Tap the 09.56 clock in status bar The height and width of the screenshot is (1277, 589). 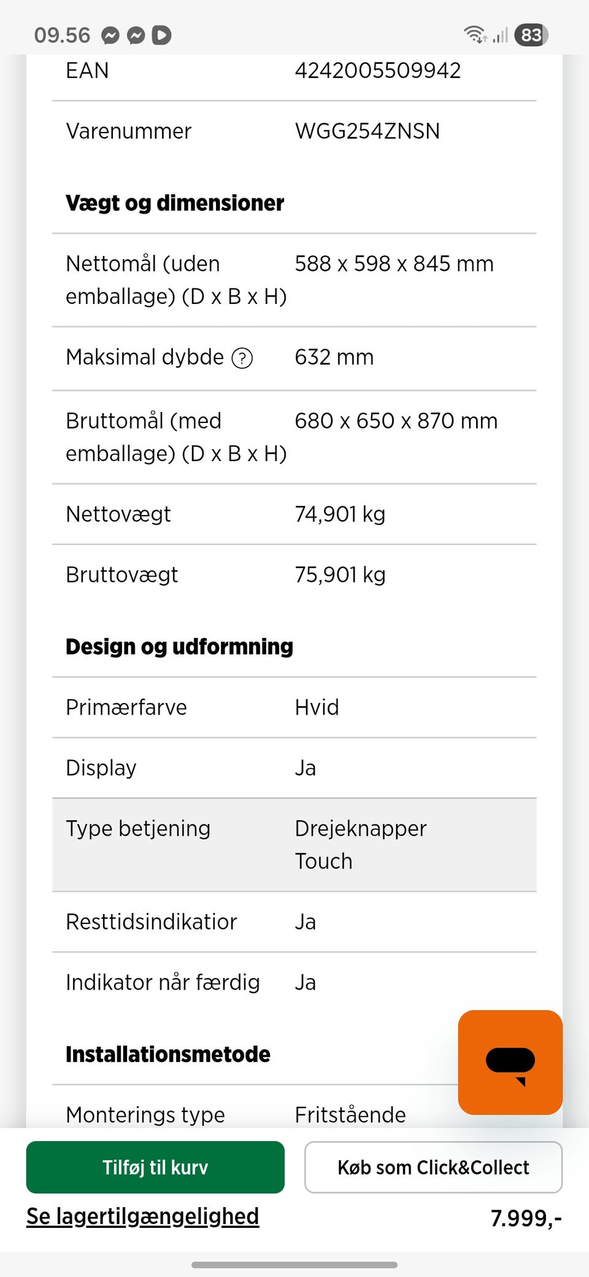[62, 36]
